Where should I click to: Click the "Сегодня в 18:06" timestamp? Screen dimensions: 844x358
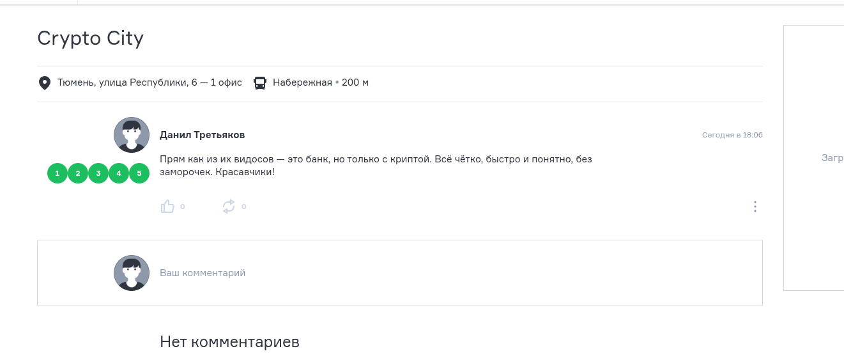coord(732,135)
